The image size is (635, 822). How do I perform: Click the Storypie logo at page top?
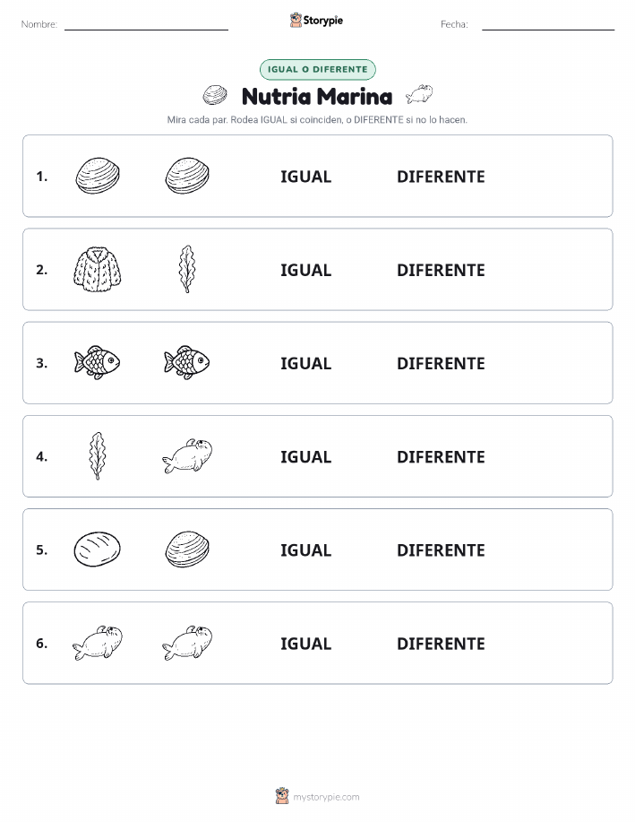[x=316, y=21]
